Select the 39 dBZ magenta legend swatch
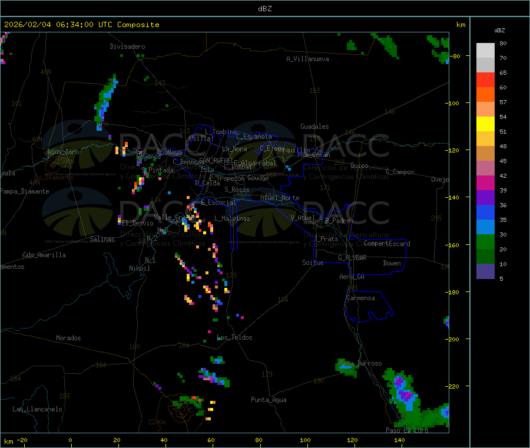 click(485, 182)
